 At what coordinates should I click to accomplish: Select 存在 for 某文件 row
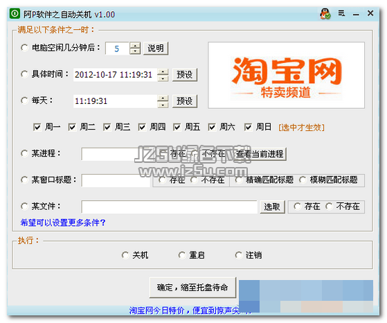[x=307, y=206]
